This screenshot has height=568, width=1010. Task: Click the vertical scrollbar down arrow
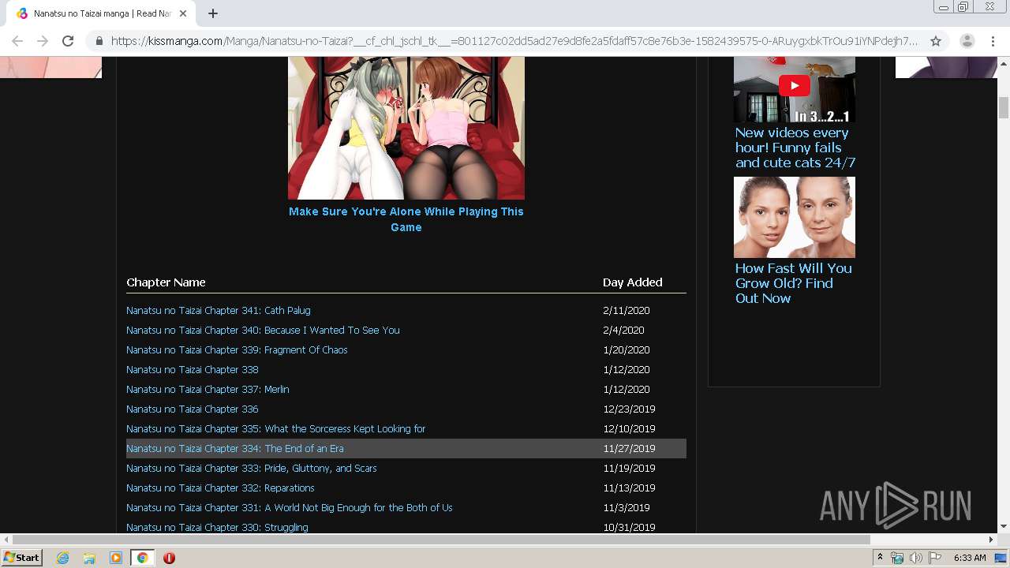pyautogui.click(x=1004, y=526)
